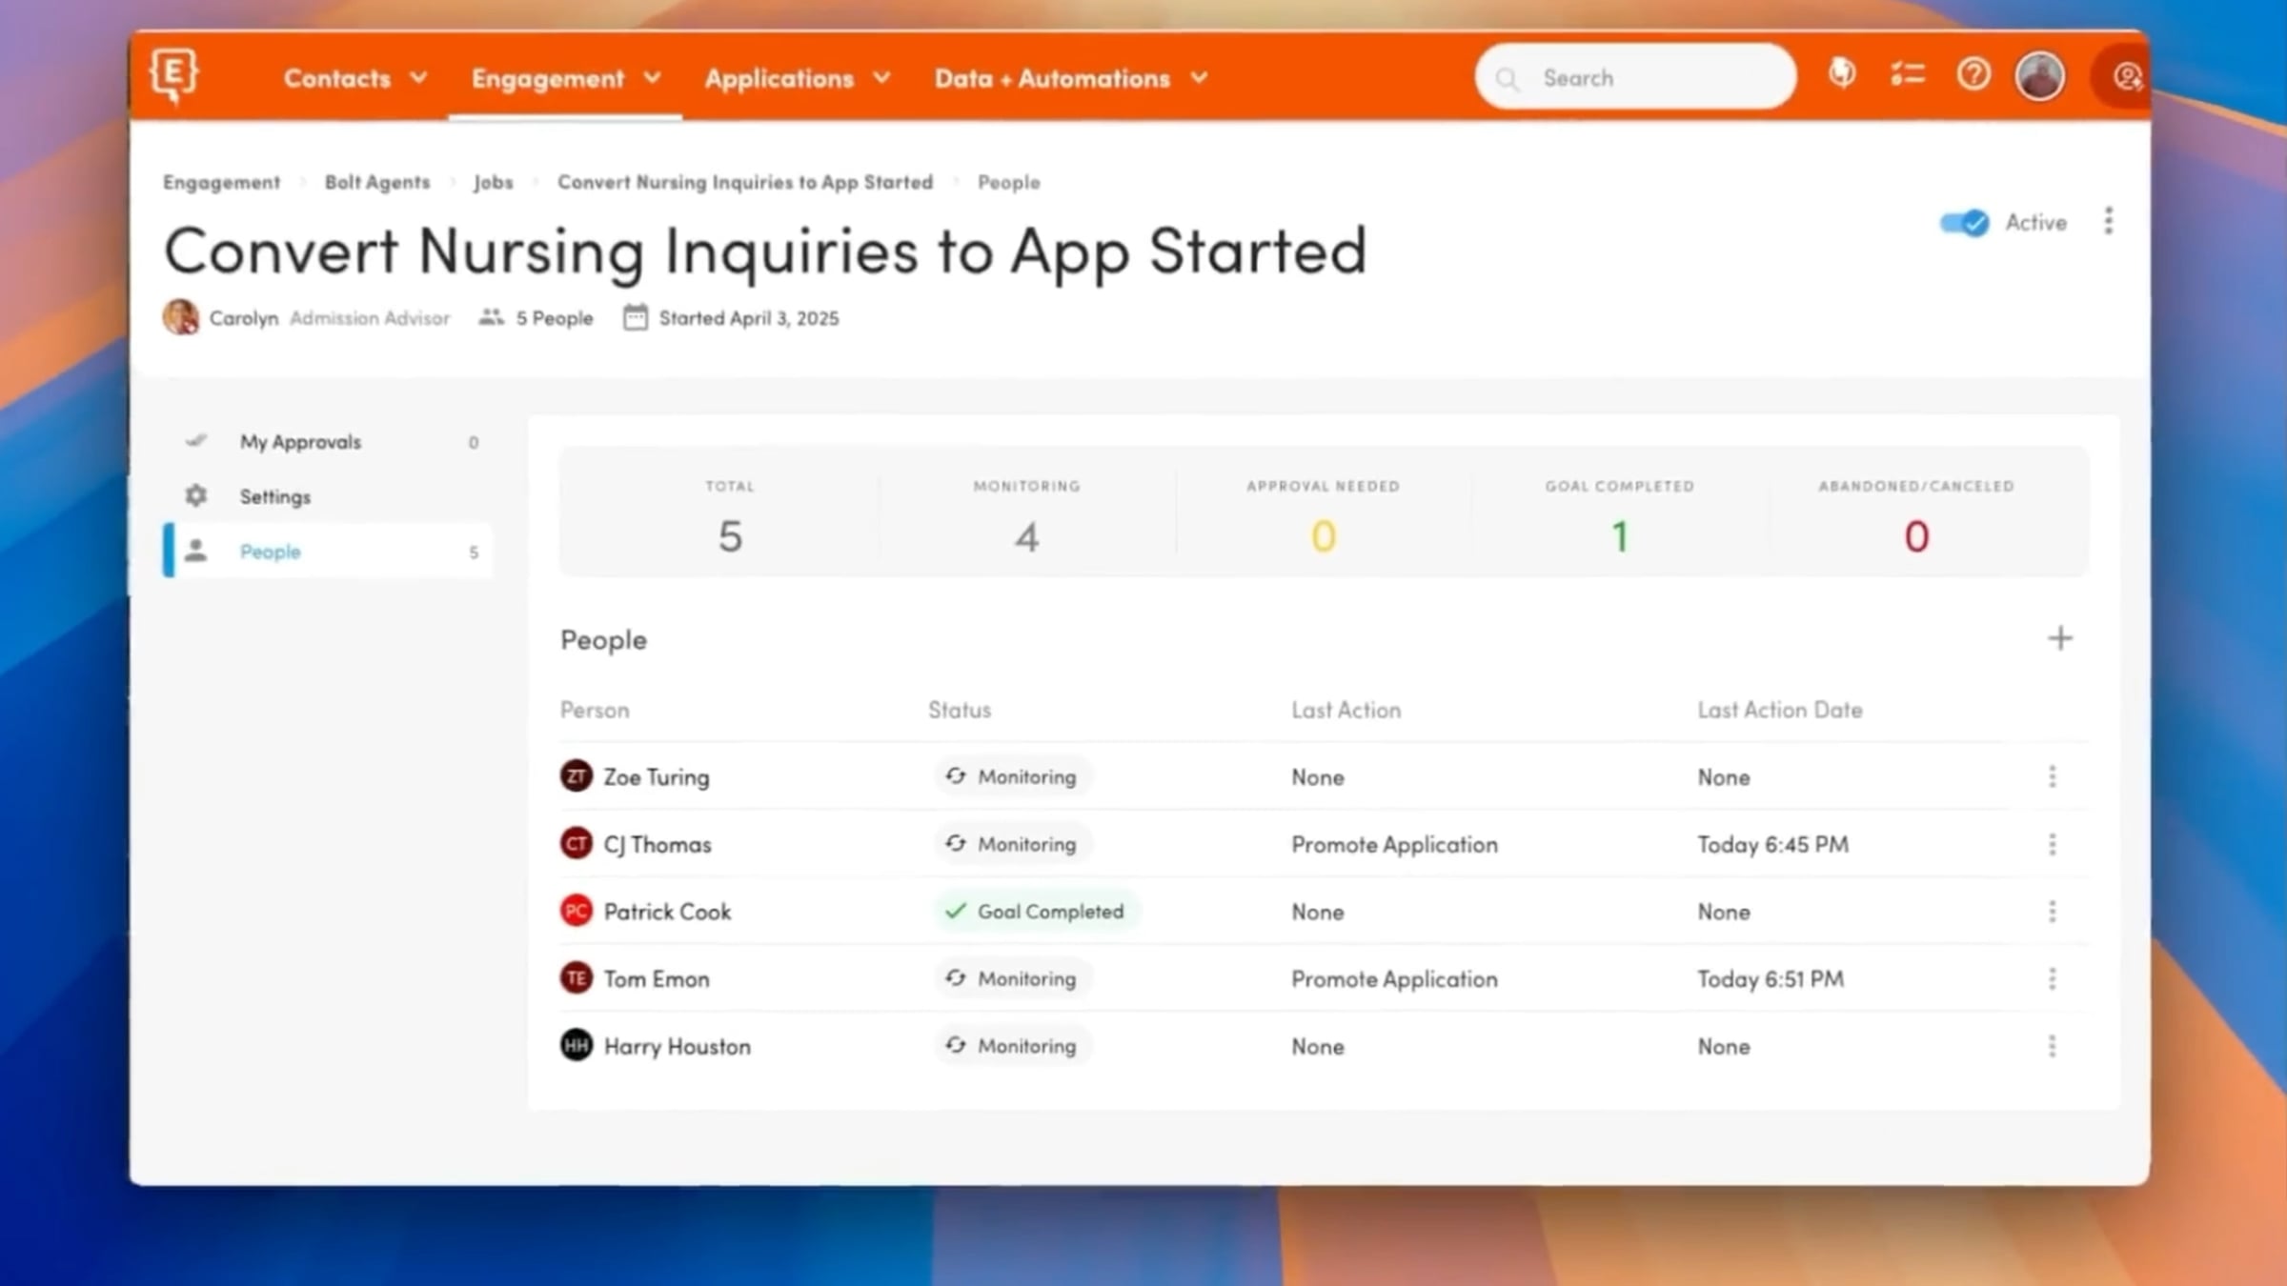Expand the Engagement dropdown menu

[566, 78]
